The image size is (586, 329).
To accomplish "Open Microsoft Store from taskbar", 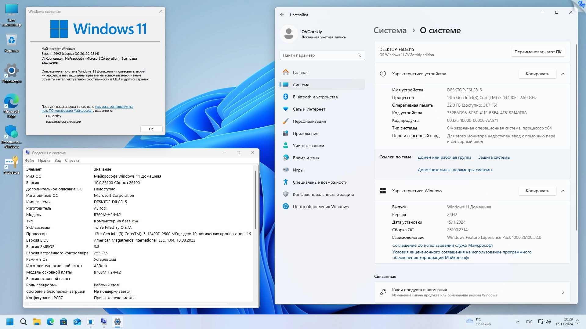I will pyautogui.click(x=64, y=322).
